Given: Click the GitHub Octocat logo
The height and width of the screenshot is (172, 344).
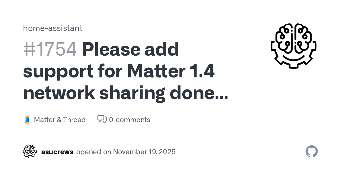Looking at the screenshot, I should [312, 151].
